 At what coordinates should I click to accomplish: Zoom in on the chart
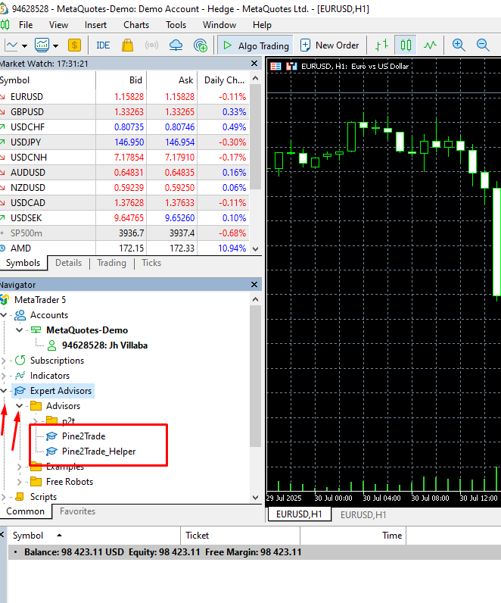coord(459,45)
